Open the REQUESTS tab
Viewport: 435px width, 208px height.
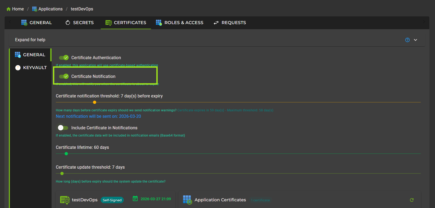pyautogui.click(x=230, y=23)
